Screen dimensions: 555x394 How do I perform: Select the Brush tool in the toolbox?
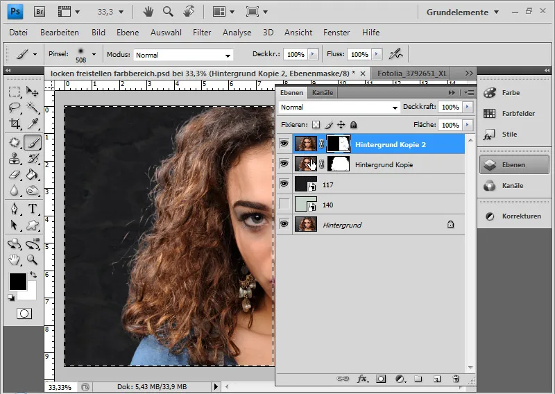pyautogui.click(x=33, y=143)
